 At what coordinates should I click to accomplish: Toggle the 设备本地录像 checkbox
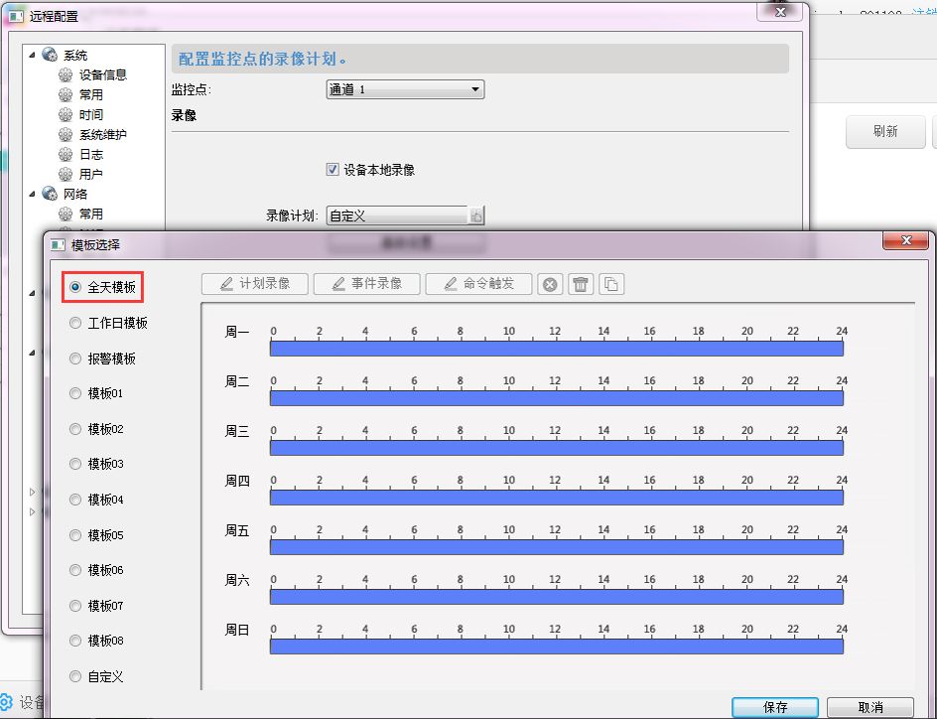coord(334,170)
